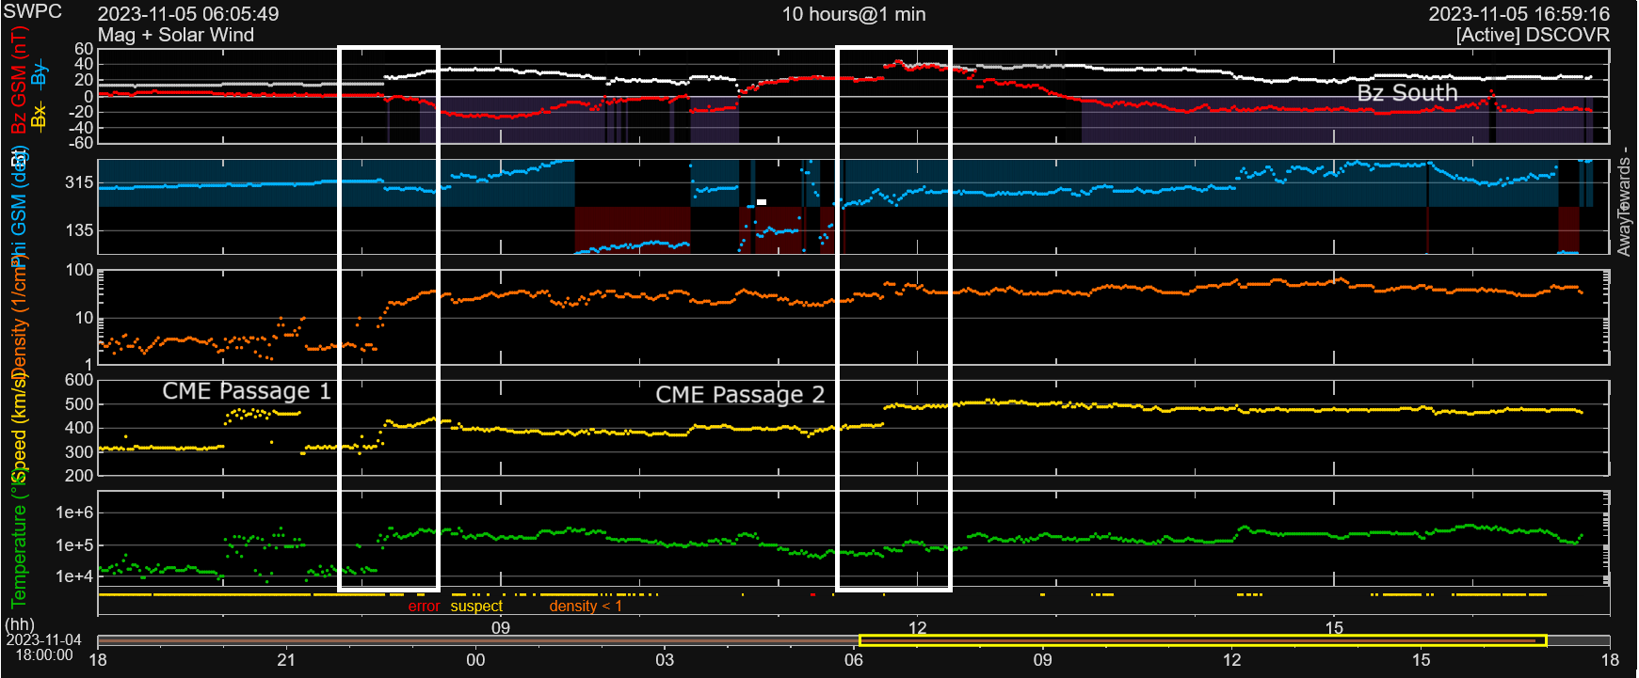Screen dimensions: 1639x678
Task: Click the '100' tick on density axis
Action: [79, 270]
